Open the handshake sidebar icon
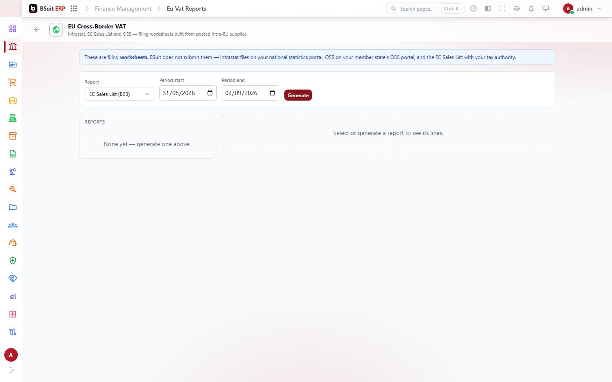This screenshot has height=382, width=612. point(13,278)
